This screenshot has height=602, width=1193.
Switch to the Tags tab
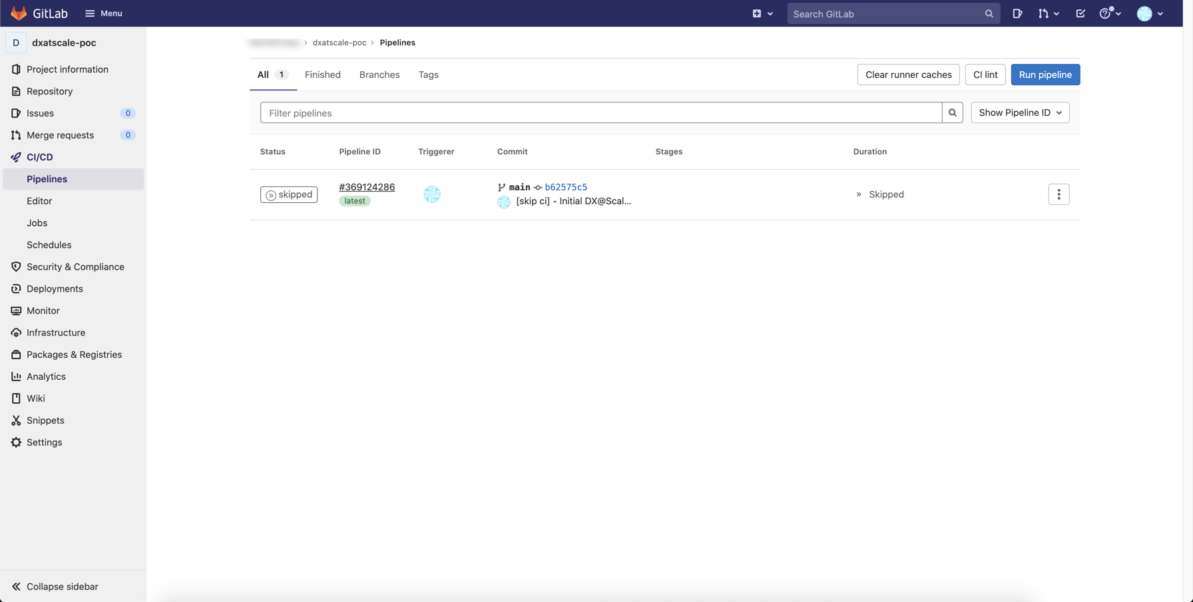[x=429, y=75]
